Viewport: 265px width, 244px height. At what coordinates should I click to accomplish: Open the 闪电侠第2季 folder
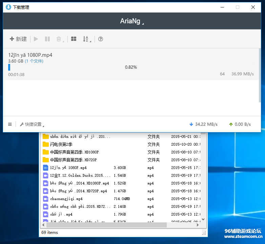click(61, 144)
